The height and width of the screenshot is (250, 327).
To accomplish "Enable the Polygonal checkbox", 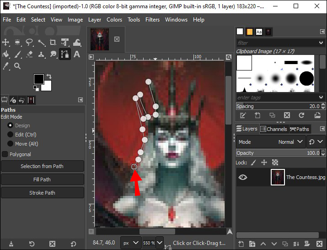I will tap(5, 154).
